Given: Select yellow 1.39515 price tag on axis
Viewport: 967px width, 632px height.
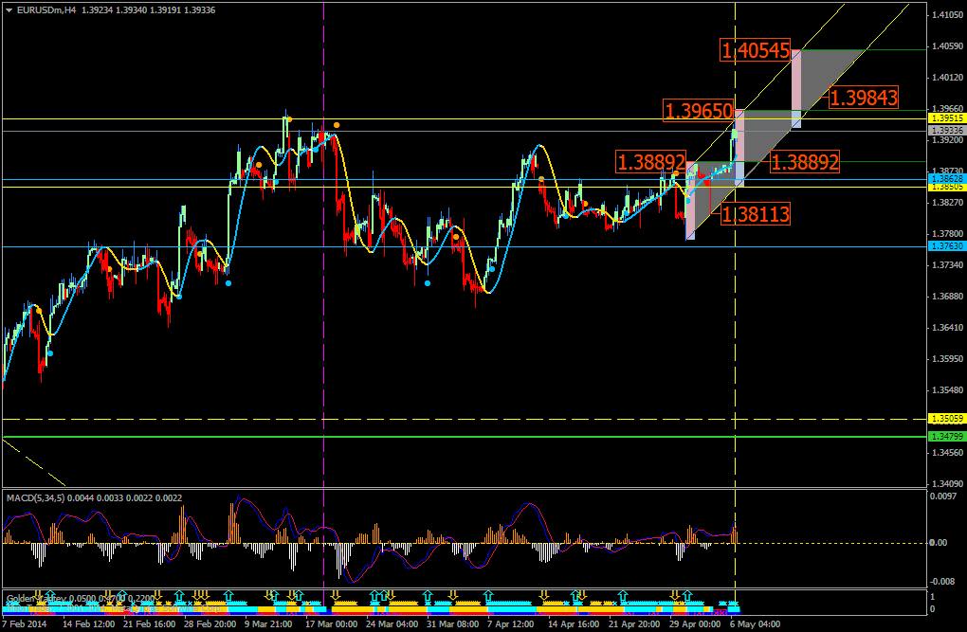Looking at the screenshot, I should click(x=947, y=118).
